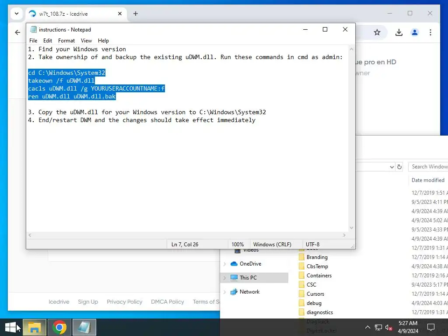Open the File menu in Notepad
Viewport: 448px width, 336px height.
coord(33,41)
